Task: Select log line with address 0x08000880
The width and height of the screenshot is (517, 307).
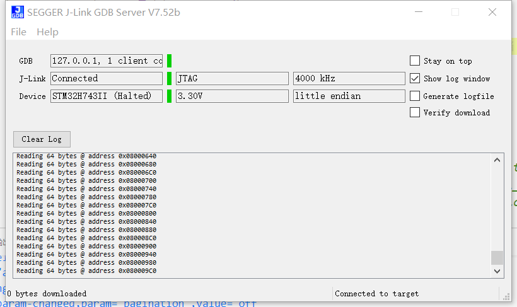Action: [86, 230]
